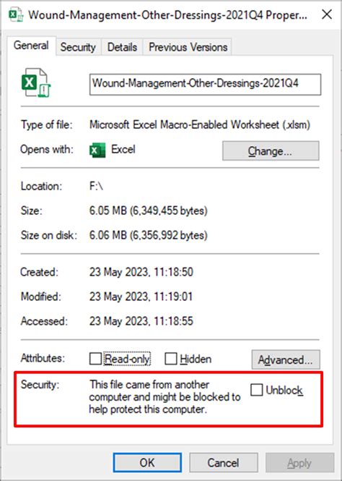Click the size value '6.05 MB (6,349,455 bytes)'
The height and width of the screenshot is (481, 342).
(149, 210)
